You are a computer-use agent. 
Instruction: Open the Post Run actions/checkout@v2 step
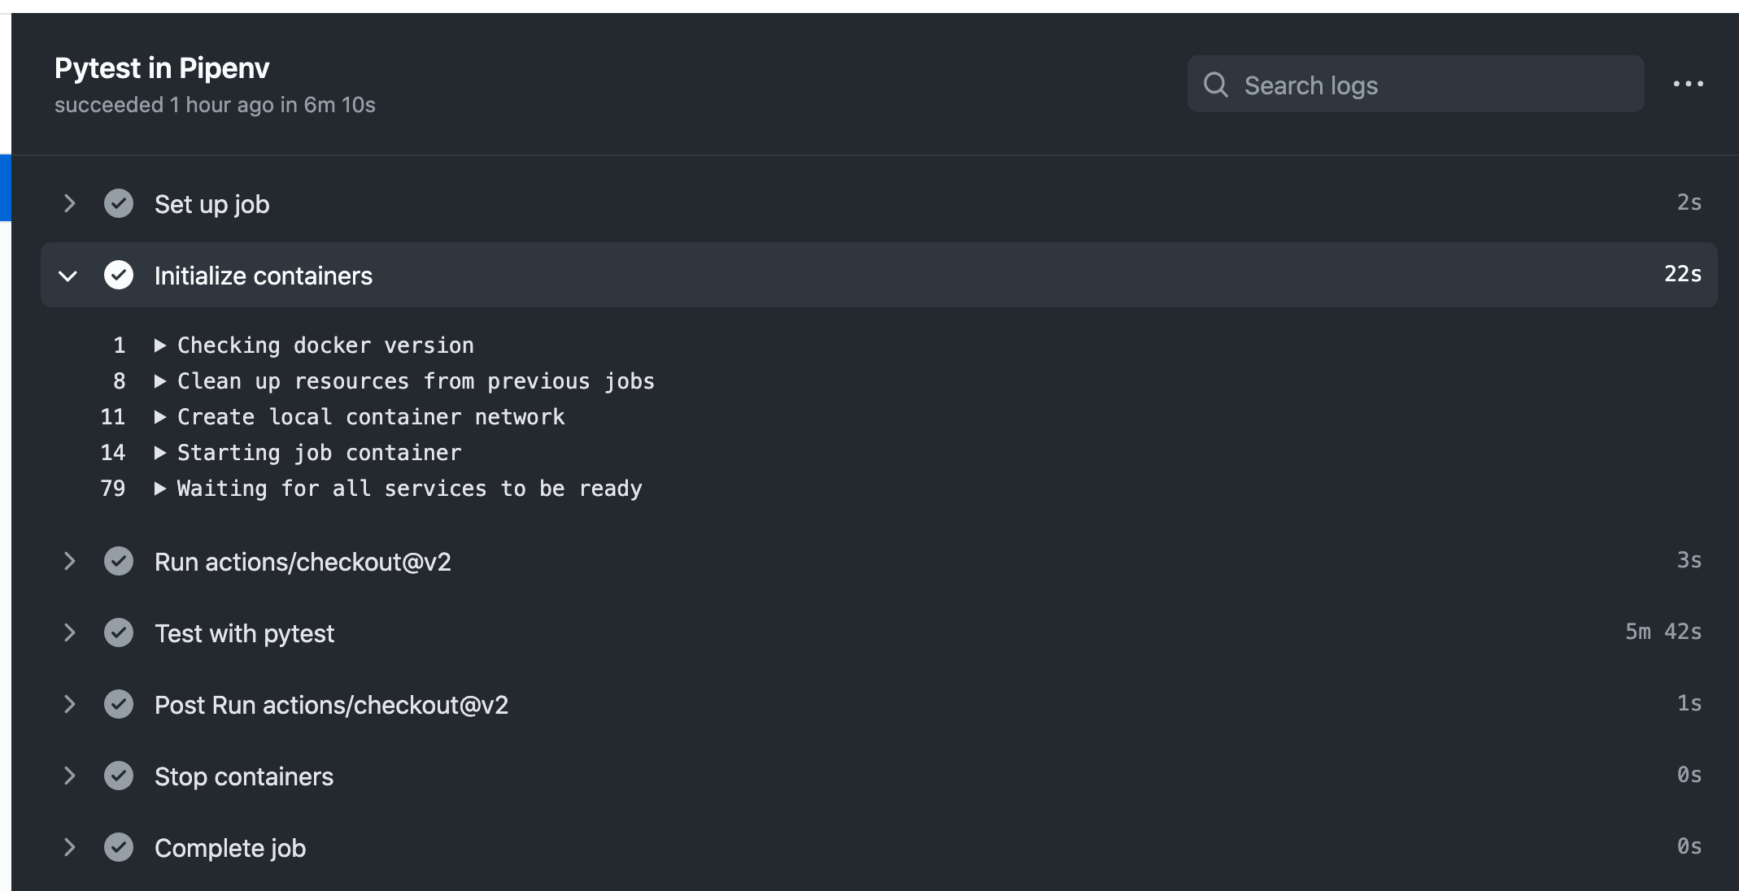(331, 704)
